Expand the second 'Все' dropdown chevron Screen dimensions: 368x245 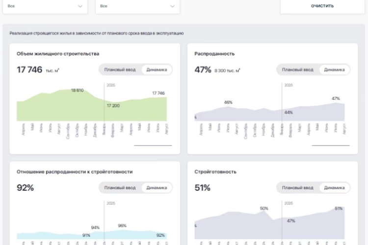point(172,6)
